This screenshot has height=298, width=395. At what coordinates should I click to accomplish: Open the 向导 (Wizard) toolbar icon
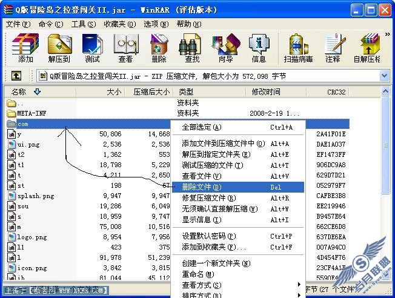tap(225, 48)
